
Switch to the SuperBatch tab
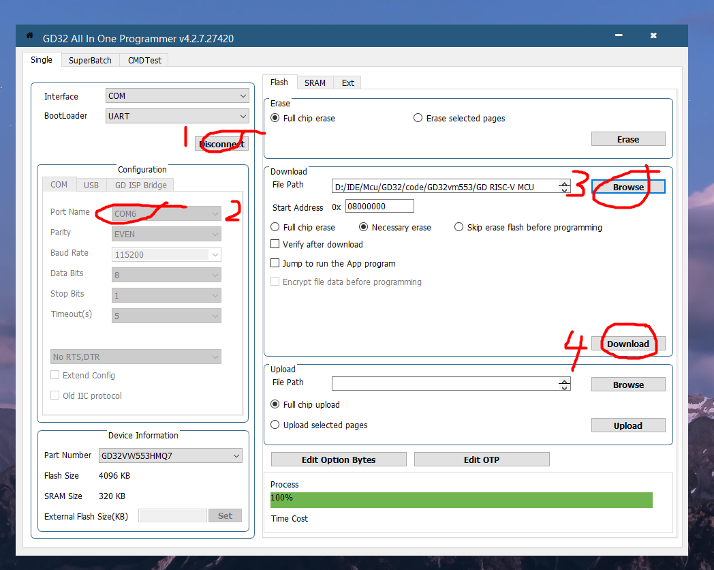click(90, 60)
